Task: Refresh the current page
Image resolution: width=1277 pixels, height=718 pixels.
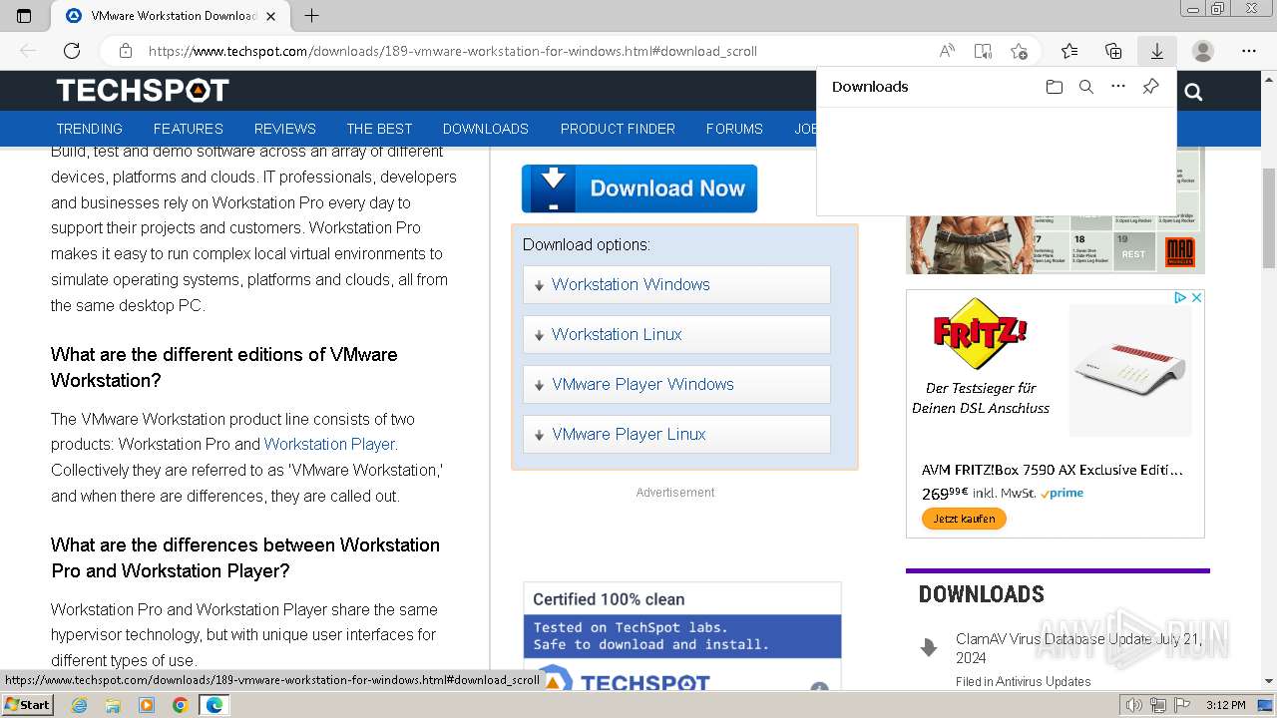Action: (72, 51)
